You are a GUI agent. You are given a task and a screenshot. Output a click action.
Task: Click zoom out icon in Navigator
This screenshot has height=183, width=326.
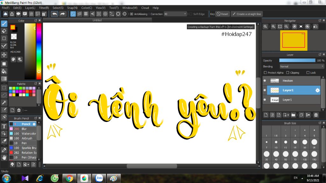pos(286,27)
